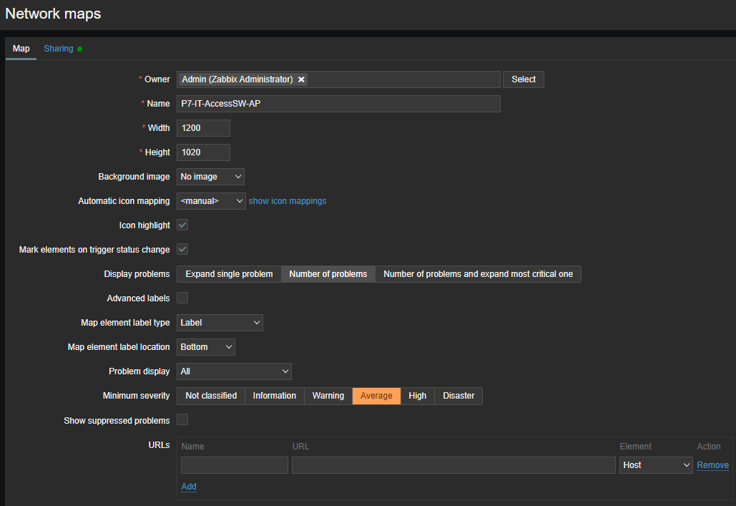
Task: Open the Background image dropdown
Action: (210, 177)
